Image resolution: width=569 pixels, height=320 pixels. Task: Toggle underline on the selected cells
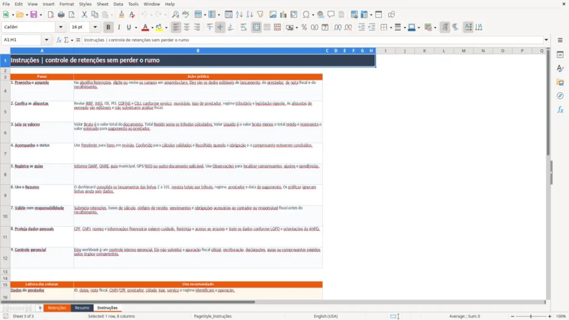click(129, 27)
